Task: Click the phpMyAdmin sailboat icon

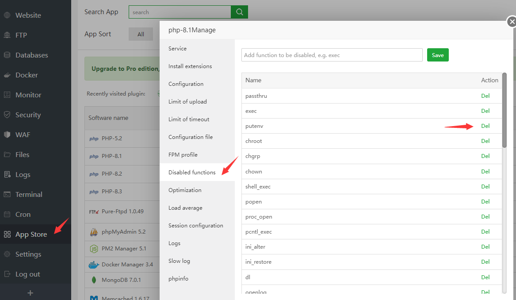Action: tap(94, 232)
